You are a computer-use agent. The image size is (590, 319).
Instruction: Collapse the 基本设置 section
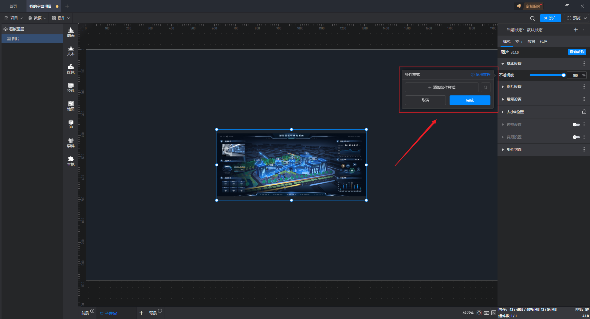pyautogui.click(x=503, y=64)
